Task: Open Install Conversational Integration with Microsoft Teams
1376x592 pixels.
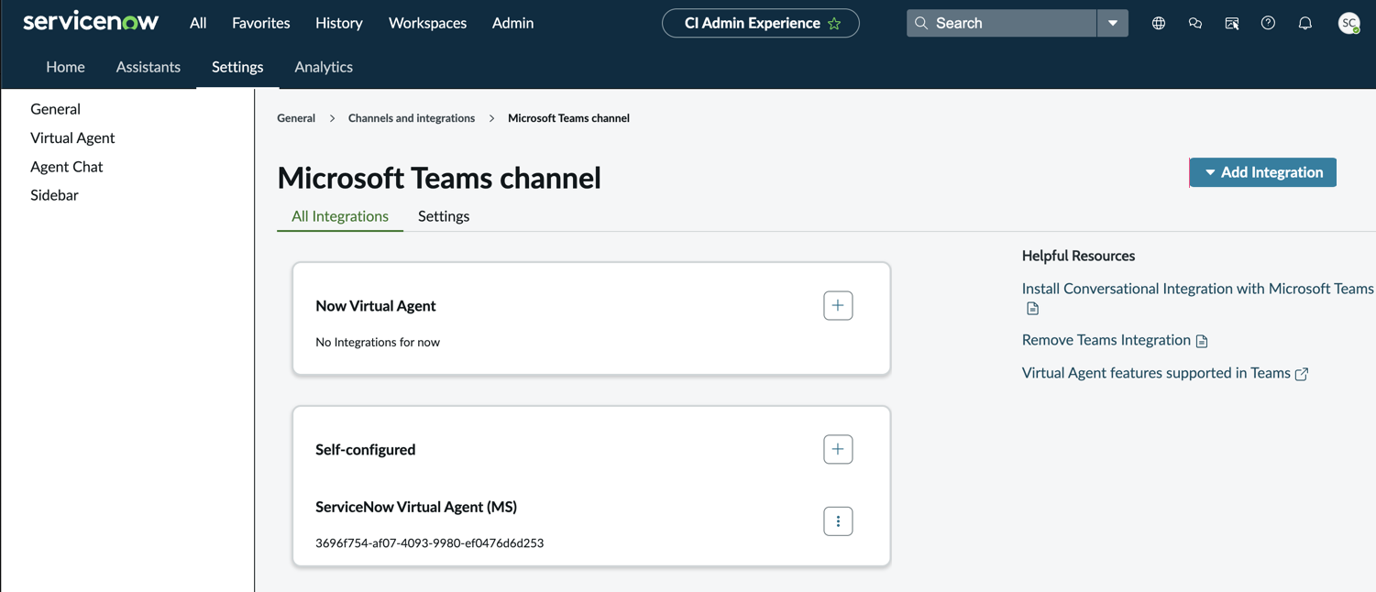Action: 1197,289
